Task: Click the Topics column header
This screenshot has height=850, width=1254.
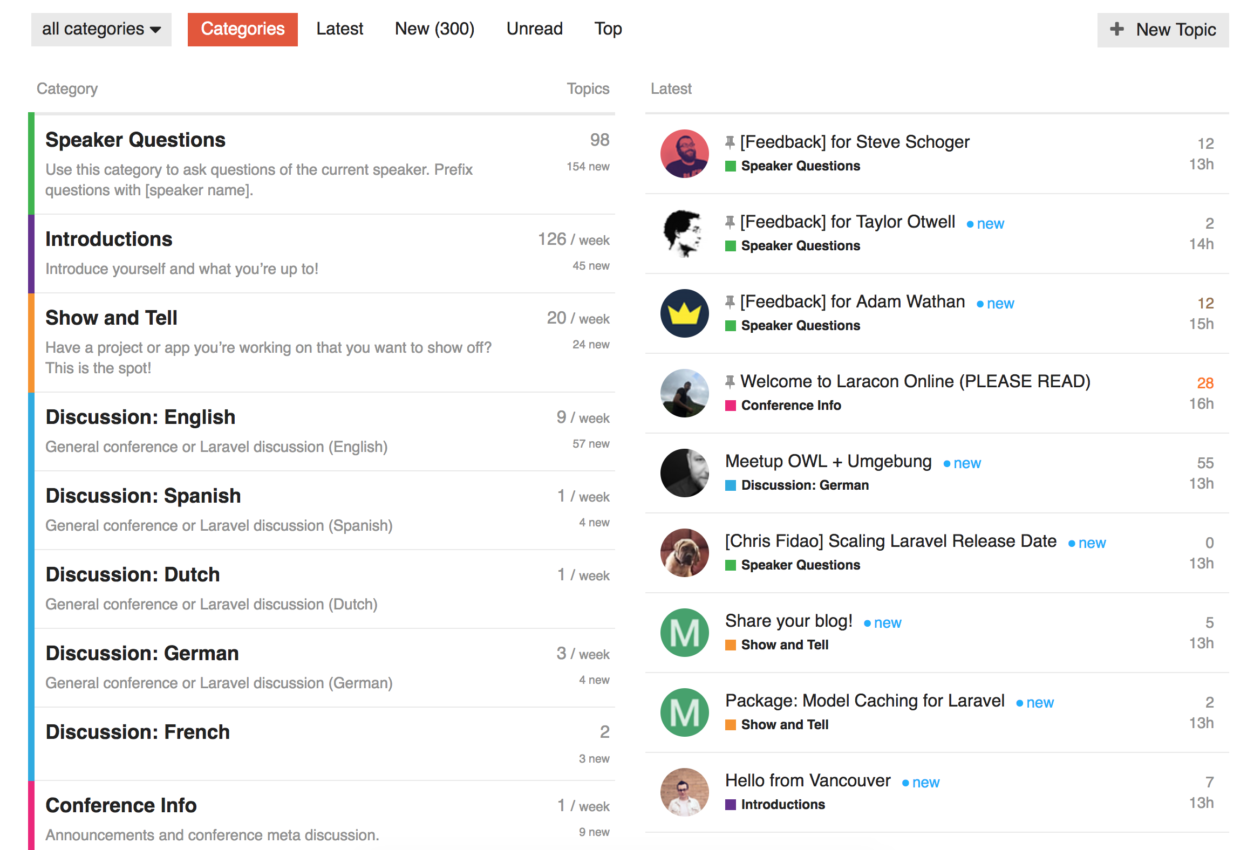Action: click(588, 88)
